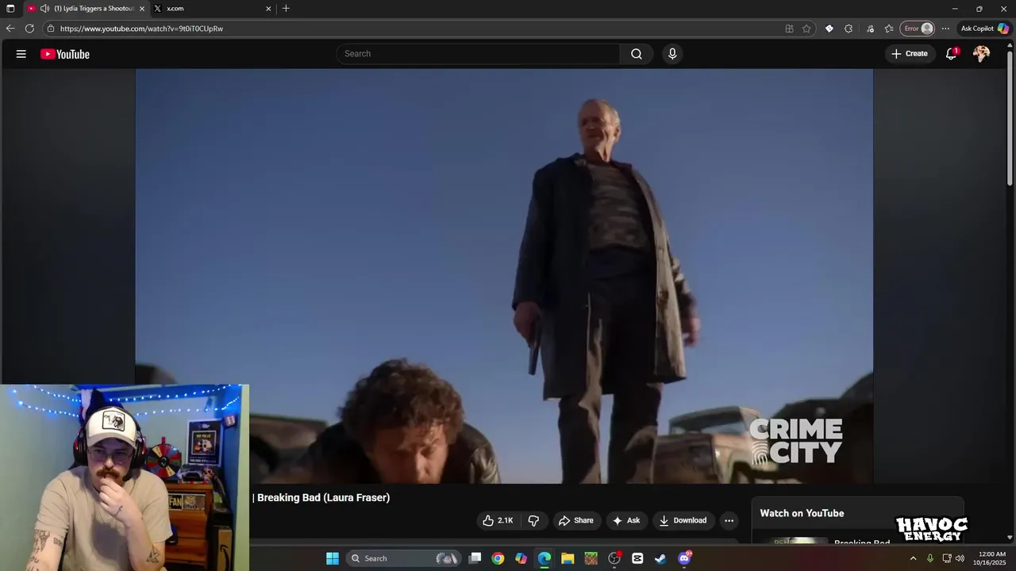
Task: Open Windows Start menu
Action: click(333, 558)
